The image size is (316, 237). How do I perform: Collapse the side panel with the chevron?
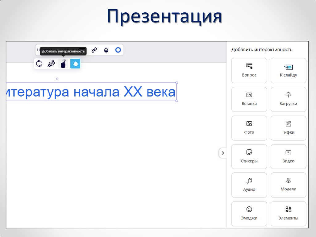[x=223, y=153]
